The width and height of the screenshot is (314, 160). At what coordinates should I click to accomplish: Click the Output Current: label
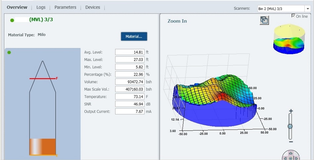pyautogui.click(x=97, y=112)
